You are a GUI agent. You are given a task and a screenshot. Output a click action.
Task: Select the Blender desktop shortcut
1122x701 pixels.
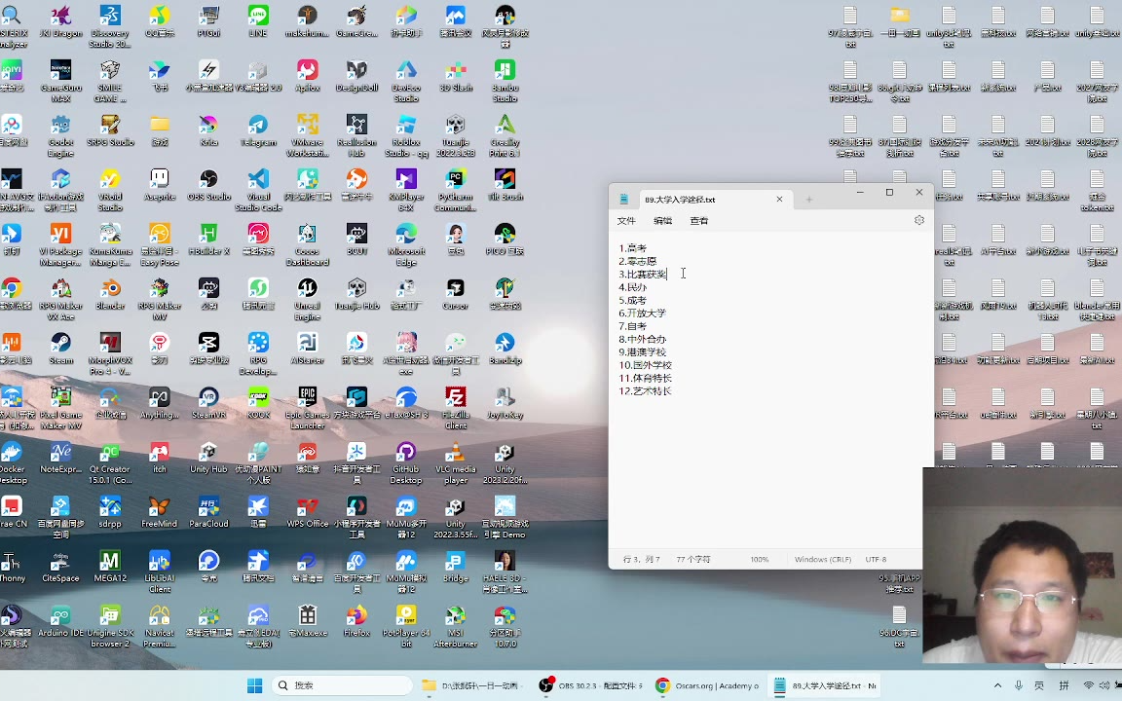point(110,293)
